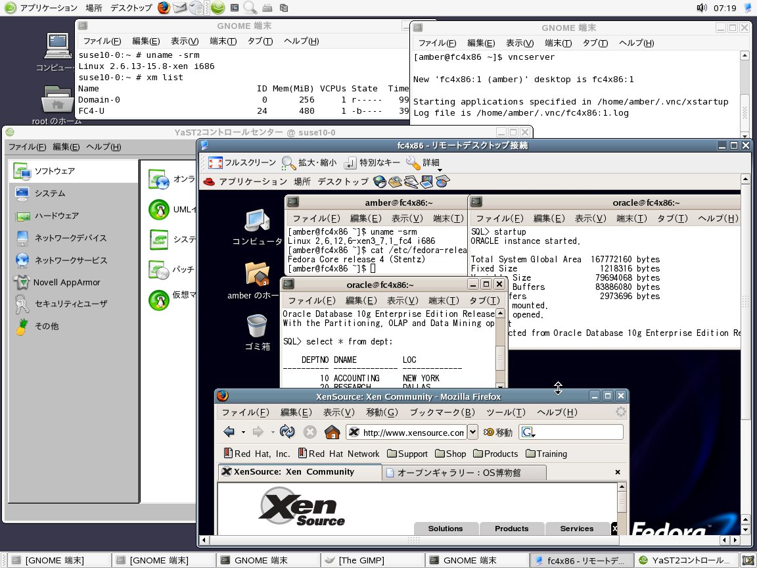Click the clock showing 07:19

click(725, 8)
